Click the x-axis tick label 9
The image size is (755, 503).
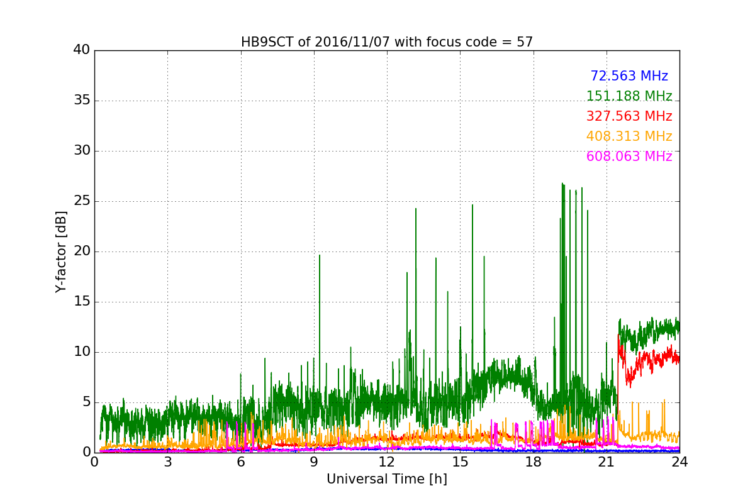click(314, 462)
